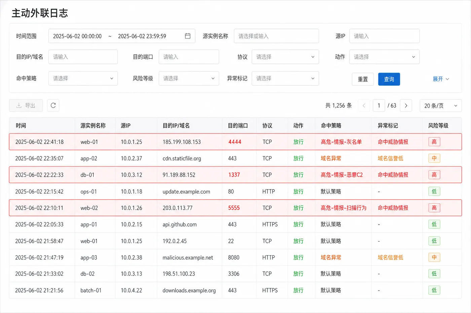Change the 20 条/页 page size
This screenshot has width=471, height=313.
441,106
